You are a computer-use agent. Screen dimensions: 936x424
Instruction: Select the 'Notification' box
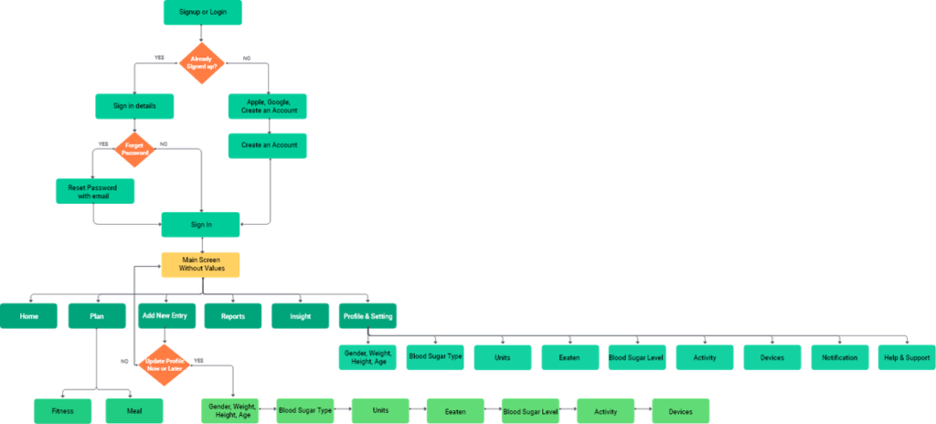[840, 357]
